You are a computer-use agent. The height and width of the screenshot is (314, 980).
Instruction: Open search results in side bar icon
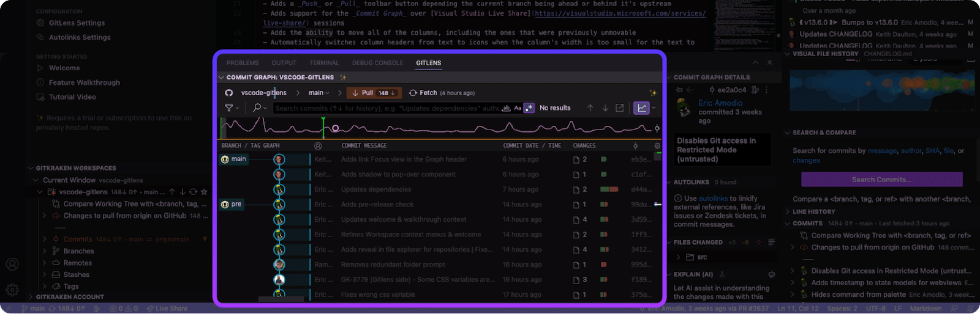click(x=620, y=108)
